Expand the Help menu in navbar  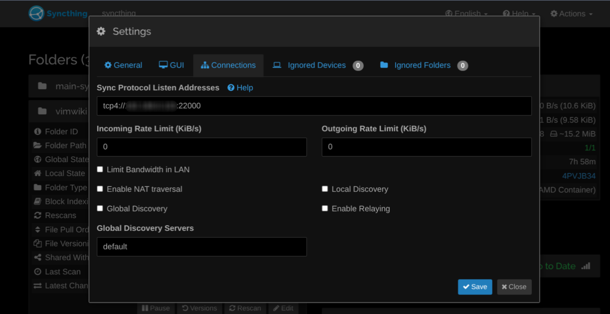pos(519,14)
